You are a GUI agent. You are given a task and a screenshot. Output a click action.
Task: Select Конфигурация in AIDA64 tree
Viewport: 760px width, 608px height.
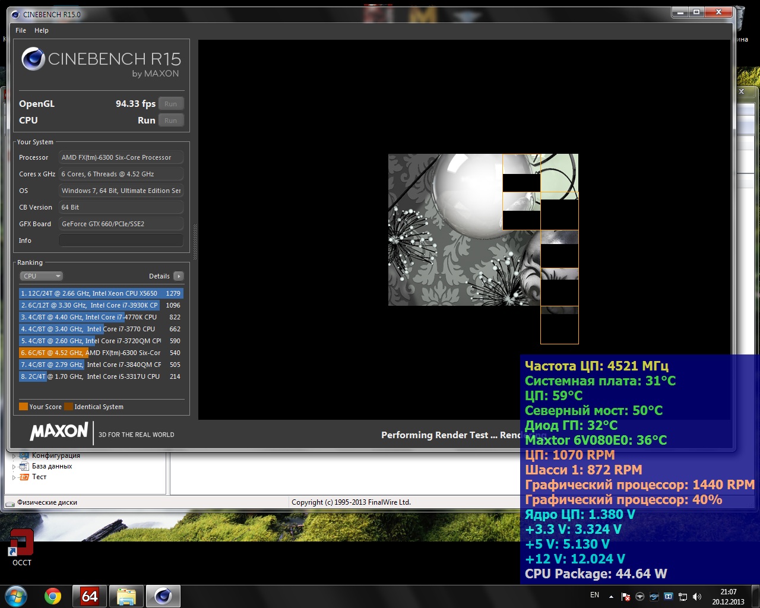pos(56,455)
